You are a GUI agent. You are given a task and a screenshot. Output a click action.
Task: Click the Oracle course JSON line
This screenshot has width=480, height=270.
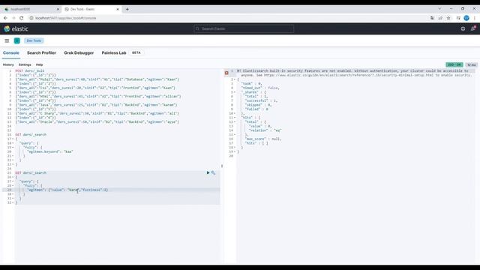tap(97, 121)
